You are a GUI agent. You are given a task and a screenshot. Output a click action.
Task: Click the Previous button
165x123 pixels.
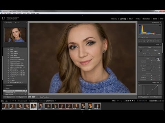[x=144, y=97]
